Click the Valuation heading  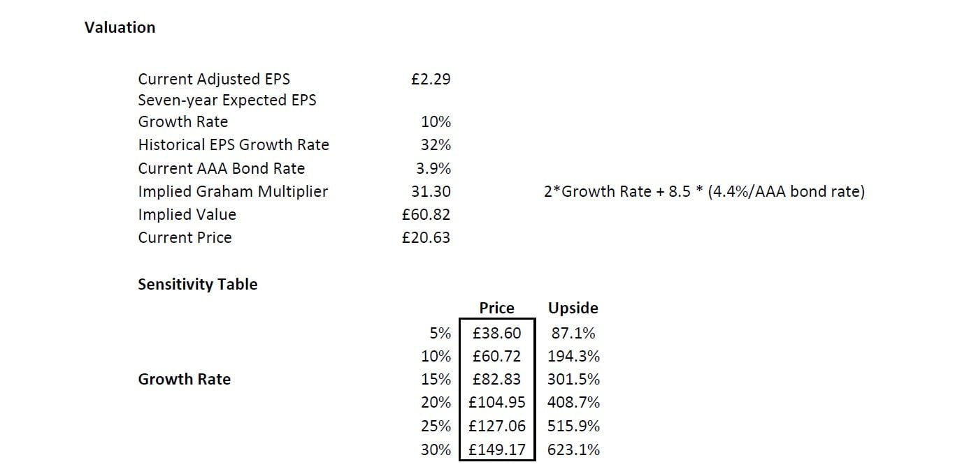coord(120,27)
